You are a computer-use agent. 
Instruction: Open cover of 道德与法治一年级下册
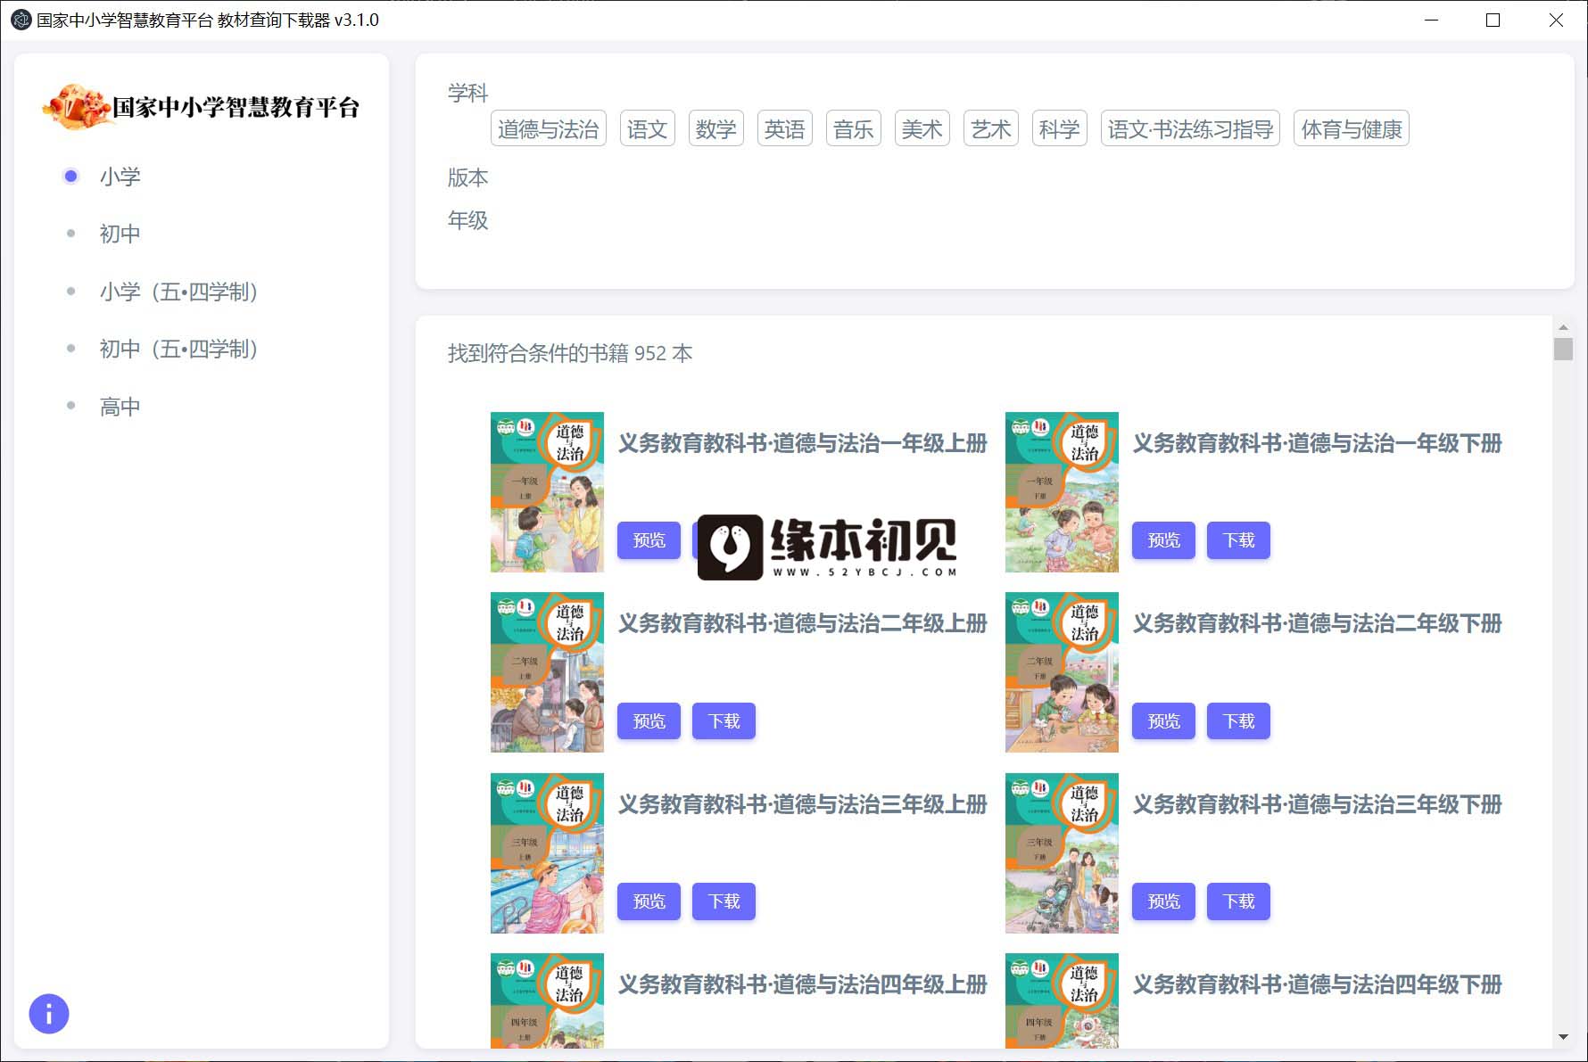pos(1062,492)
